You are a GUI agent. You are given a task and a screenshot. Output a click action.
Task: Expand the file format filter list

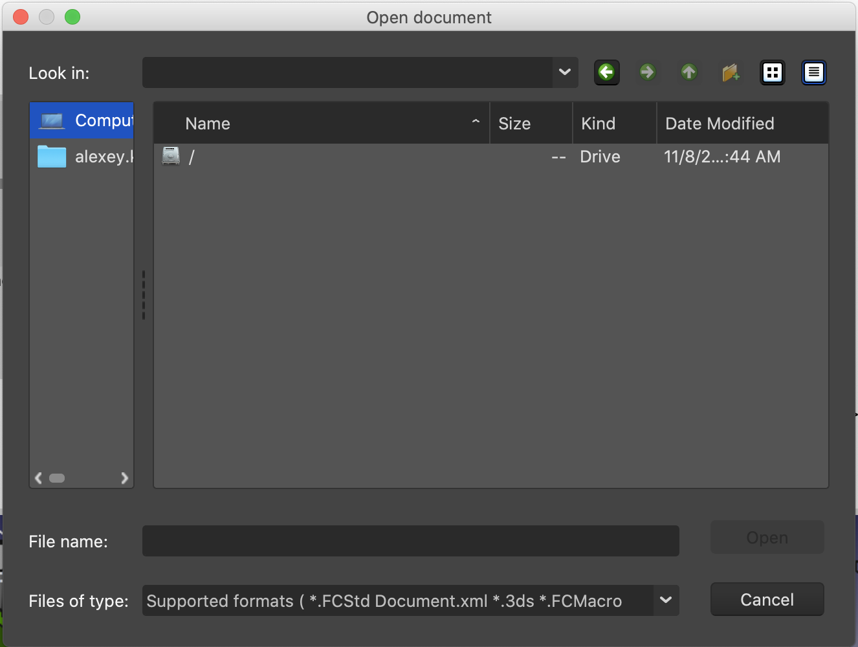tap(665, 600)
